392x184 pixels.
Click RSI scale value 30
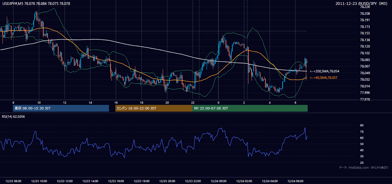362,156
